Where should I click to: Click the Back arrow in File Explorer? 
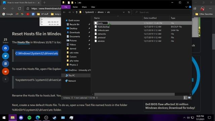pos(64,12)
